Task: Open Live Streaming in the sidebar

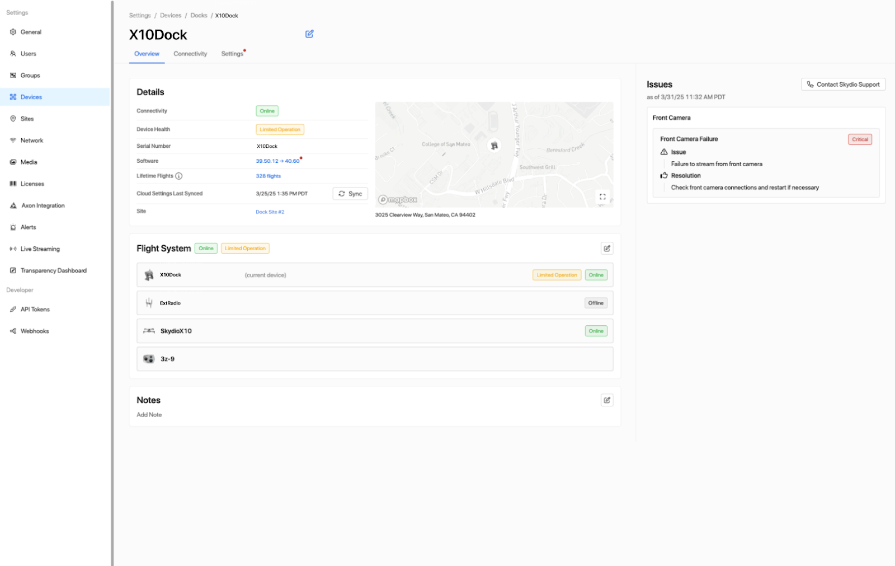Action: point(55,249)
